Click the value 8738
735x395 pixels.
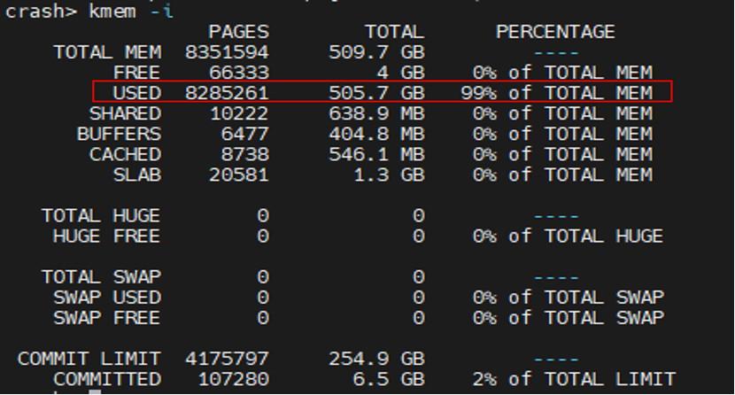[x=244, y=154]
